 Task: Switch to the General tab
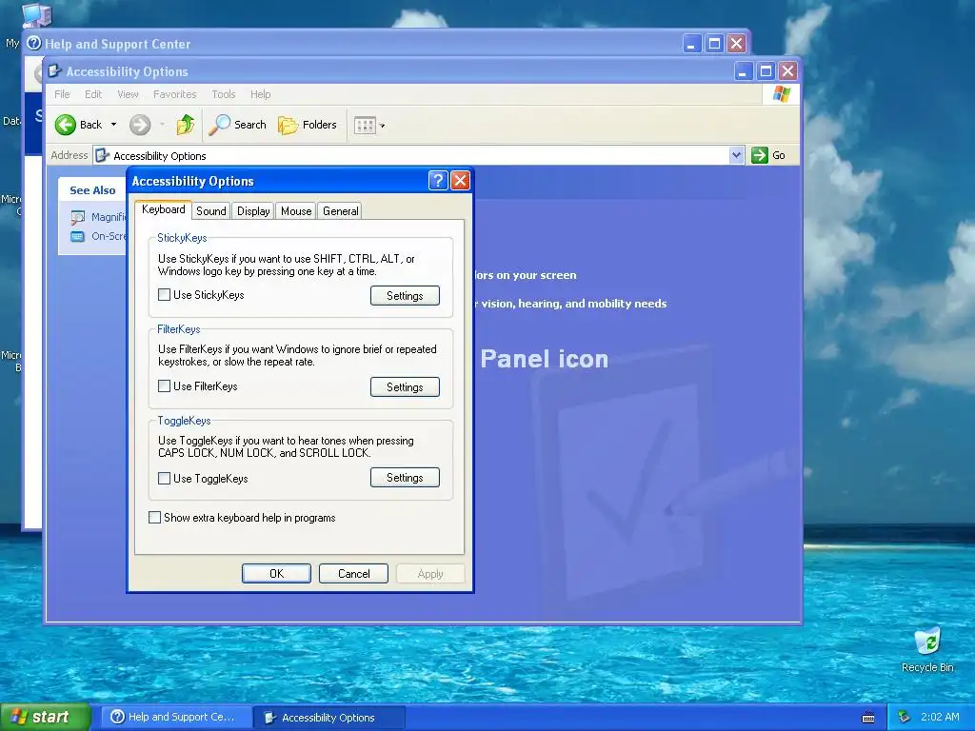click(340, 210)
